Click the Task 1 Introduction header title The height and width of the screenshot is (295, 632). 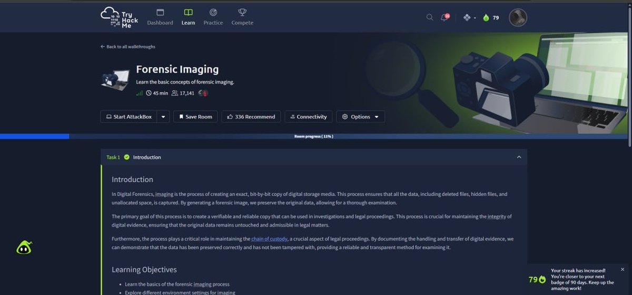[x=147, y=157]
